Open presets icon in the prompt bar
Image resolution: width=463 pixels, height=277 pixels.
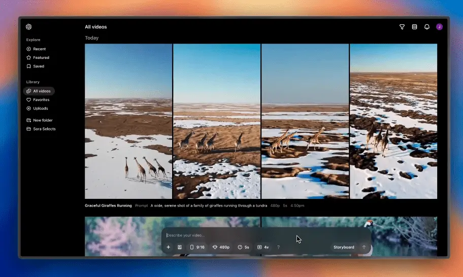pos(180,247)
